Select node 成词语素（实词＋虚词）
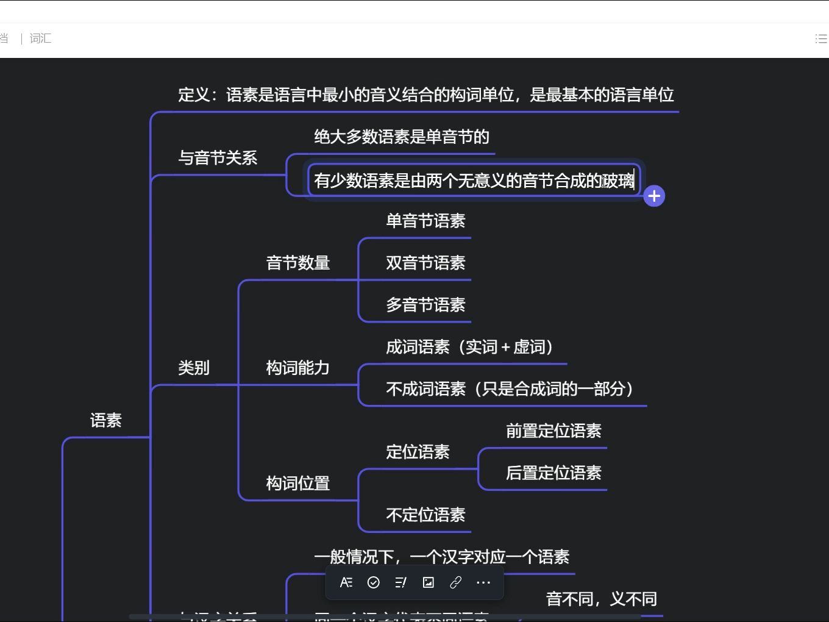 tap(473, 347)
